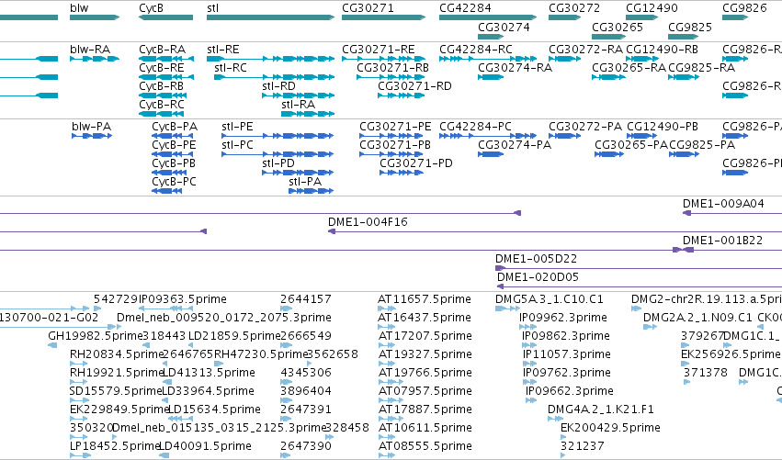Screen dimensions: 782x460
Task: Select the blw gene feature
Action: tap(95, 17)
